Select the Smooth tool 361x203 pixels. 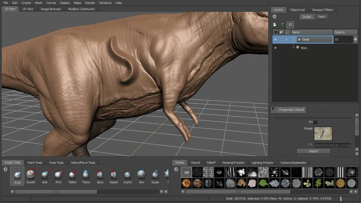pos(31,176)
